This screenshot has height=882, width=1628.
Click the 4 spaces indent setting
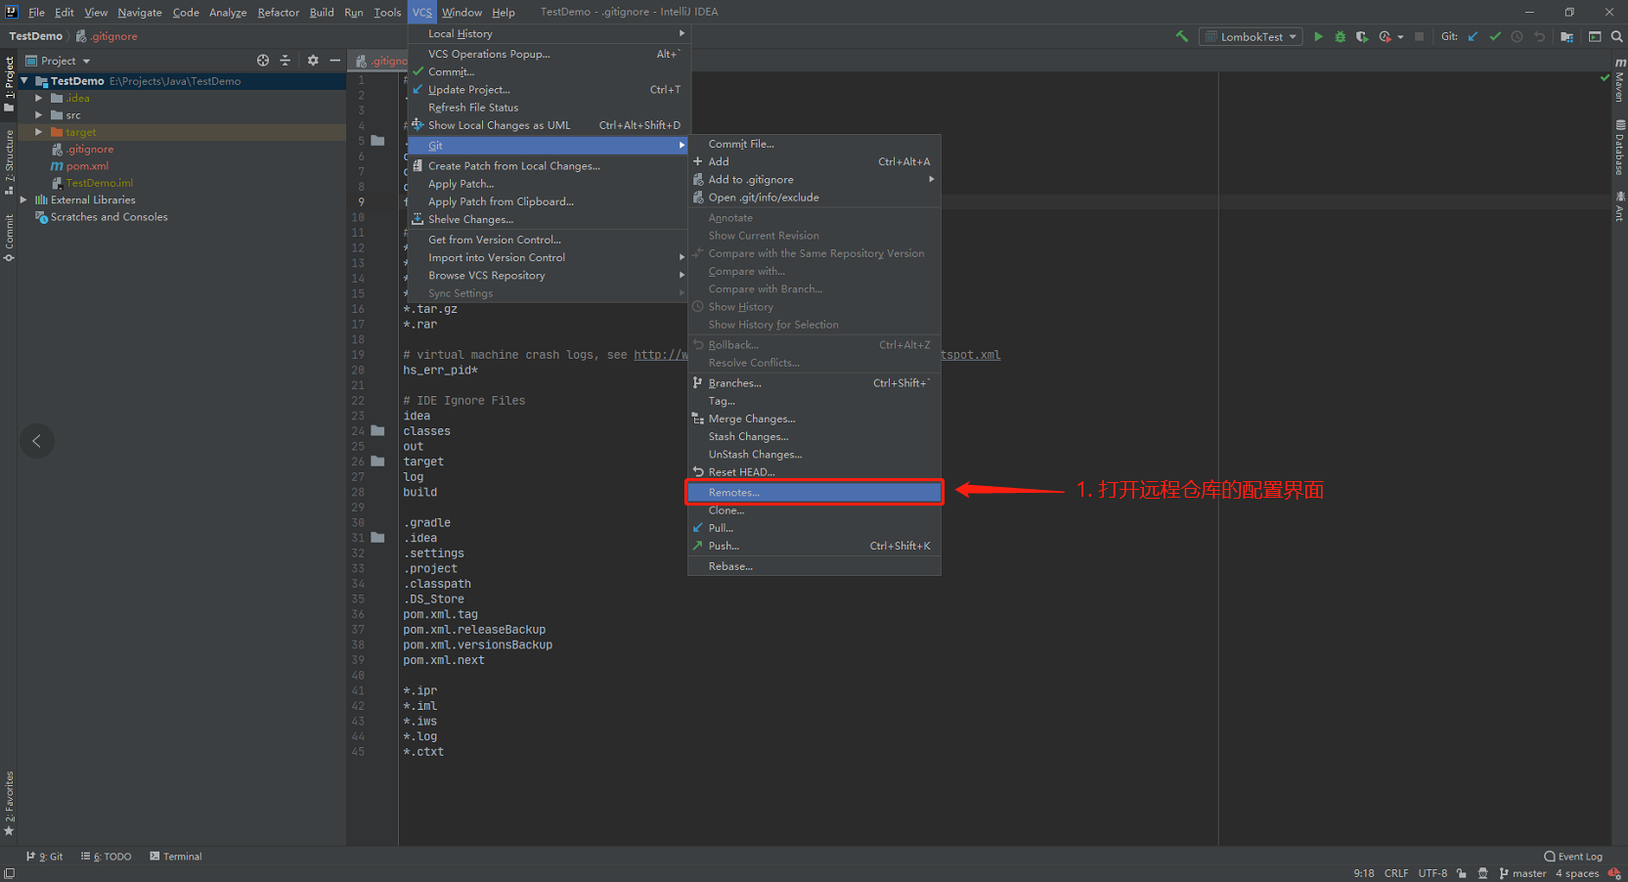tap(1577, 873)
